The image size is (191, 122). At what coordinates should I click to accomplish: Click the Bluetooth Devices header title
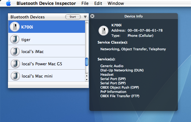[28, 17]
